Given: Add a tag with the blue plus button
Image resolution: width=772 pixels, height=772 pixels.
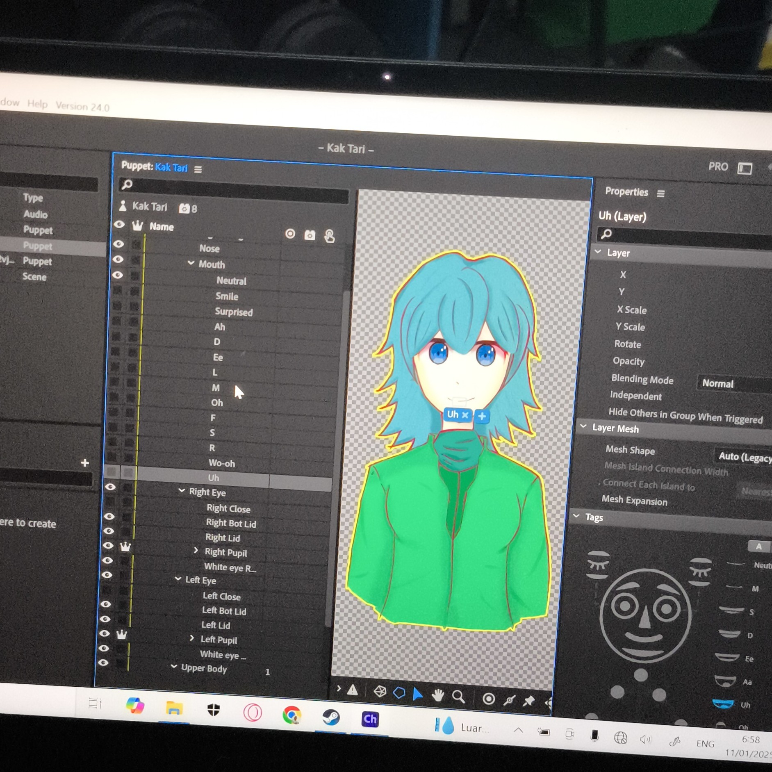Looking at the screenshot, I should tap(482, 416).
